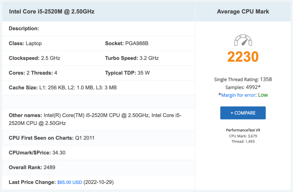Click the Intel Core i5-2520M @ 2.50GHz heading
Image resolution: width=293 pixels, height=192 pixels.
point(52,11)
